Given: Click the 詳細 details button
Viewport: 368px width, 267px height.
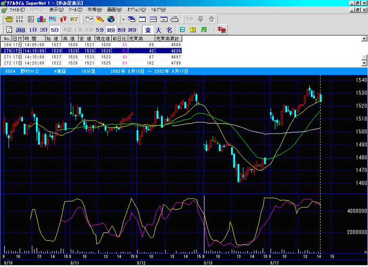Looking at the screenshot, I should click(x=20, y=30).
